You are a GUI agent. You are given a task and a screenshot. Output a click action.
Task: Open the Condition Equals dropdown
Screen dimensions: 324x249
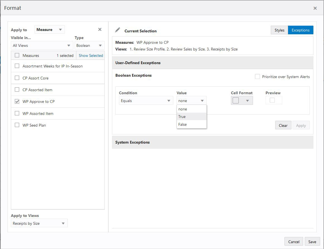(x=146, y=101)
